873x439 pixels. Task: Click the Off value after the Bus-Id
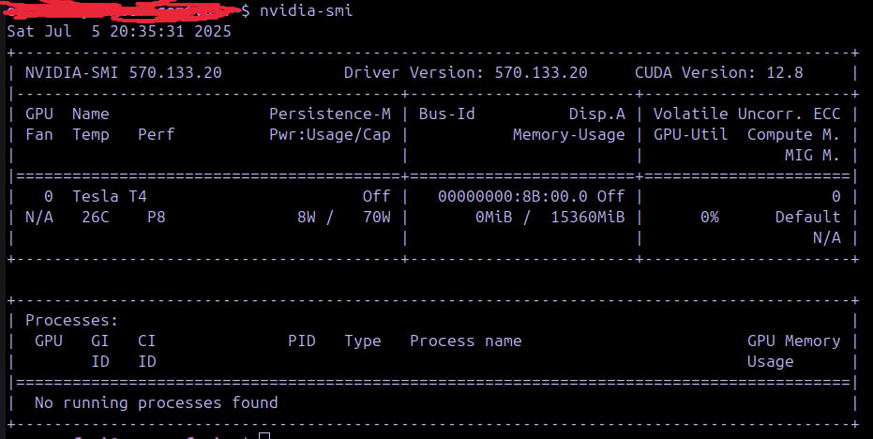tap(610, 197)
